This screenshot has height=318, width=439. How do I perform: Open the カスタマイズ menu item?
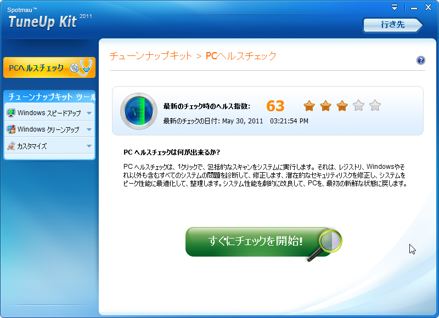coord(49,146)
